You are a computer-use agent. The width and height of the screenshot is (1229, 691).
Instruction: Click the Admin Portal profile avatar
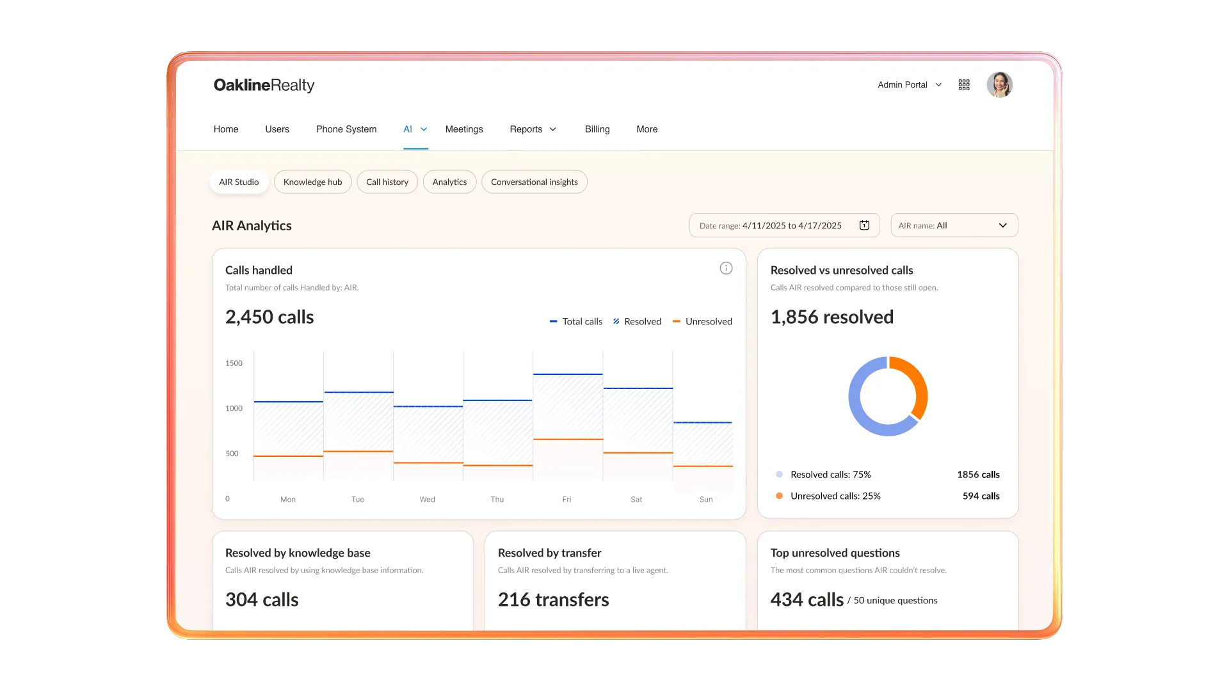point(1000,84)
